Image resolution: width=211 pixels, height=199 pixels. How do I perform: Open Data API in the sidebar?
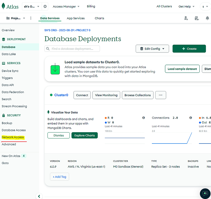[x=8, y=85]
